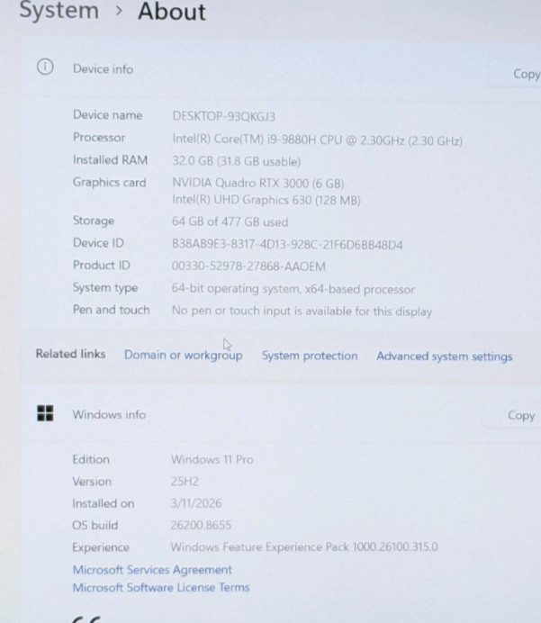Click the Installed on label
541x623 pixels.
point(104,503)
